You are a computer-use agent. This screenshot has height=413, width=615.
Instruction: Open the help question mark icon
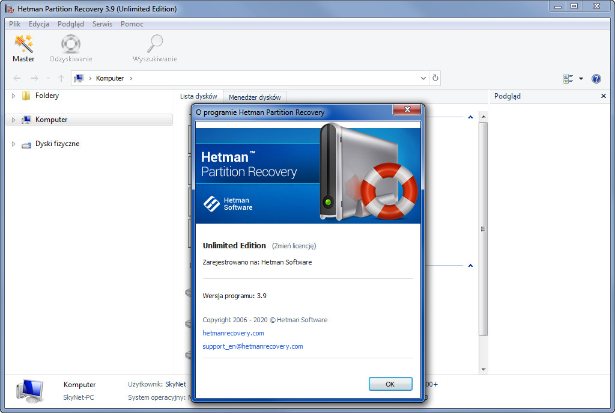pos(596,79)
